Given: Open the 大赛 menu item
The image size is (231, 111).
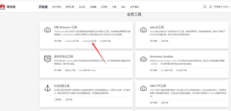Looking at the screenshot, I should [114, 7].
